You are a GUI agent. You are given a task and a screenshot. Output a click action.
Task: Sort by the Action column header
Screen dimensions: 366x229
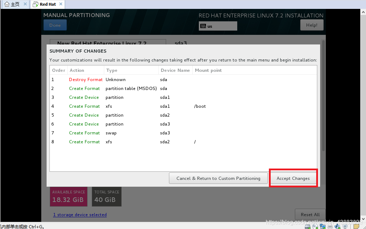86,70
